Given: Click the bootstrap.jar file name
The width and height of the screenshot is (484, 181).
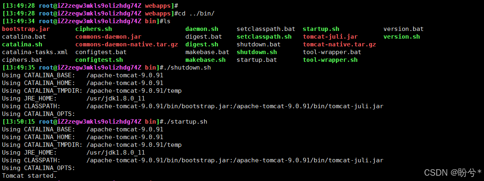Looking at the screenshot, I should point(26,29).
